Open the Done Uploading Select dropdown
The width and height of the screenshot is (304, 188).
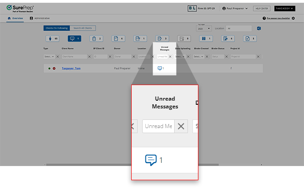[180, 57]
